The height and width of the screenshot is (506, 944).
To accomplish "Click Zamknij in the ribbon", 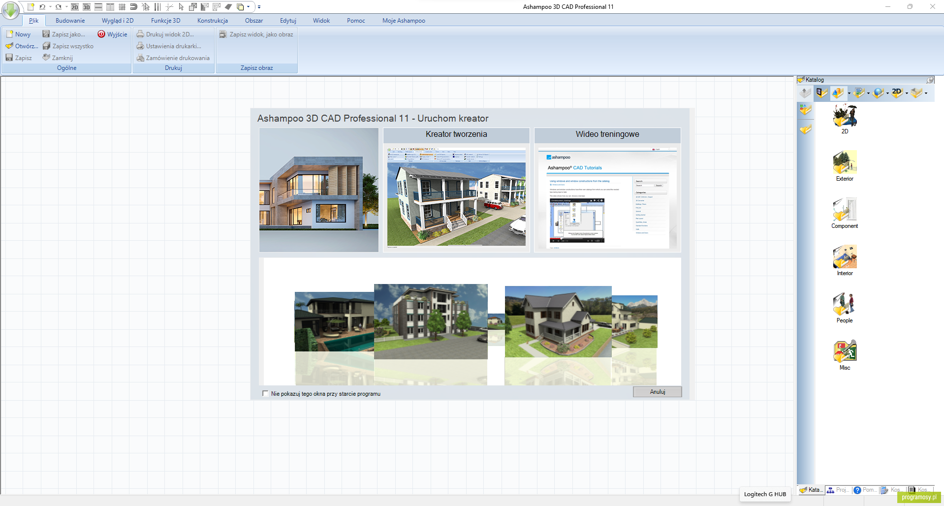I will (58, 58).
